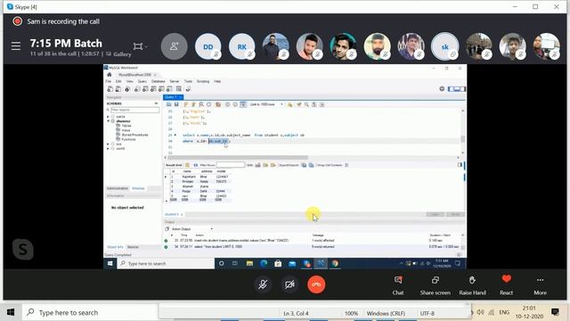Screen dimensions: 570x321
Task: Expand the sakila schema node
Action: pos(108,117)
